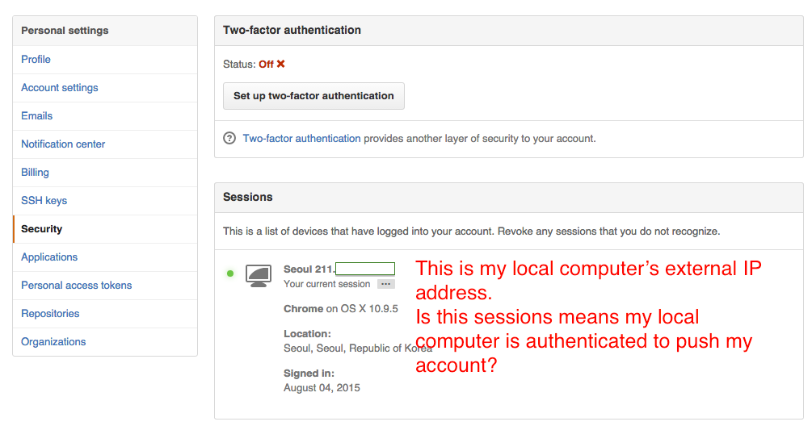Click the Seoul 211 session title
This screenshot has width=812, height=430.
309,269
